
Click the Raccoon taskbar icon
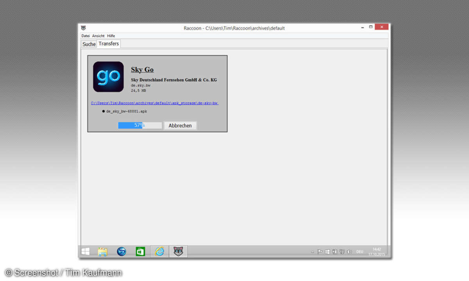(178, 251)
